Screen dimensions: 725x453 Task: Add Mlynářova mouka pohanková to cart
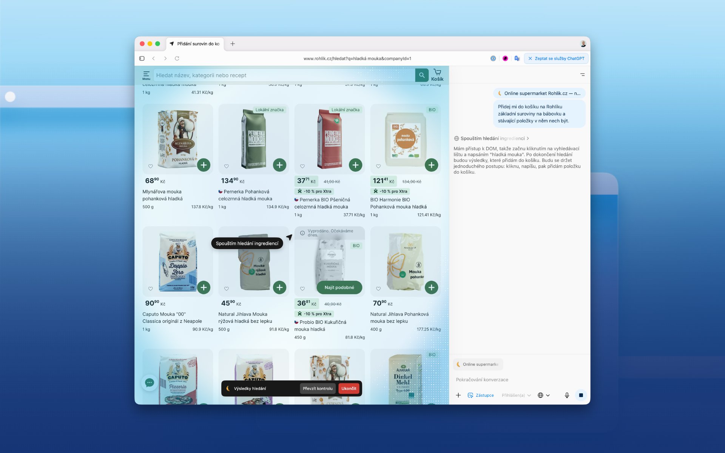204,165
